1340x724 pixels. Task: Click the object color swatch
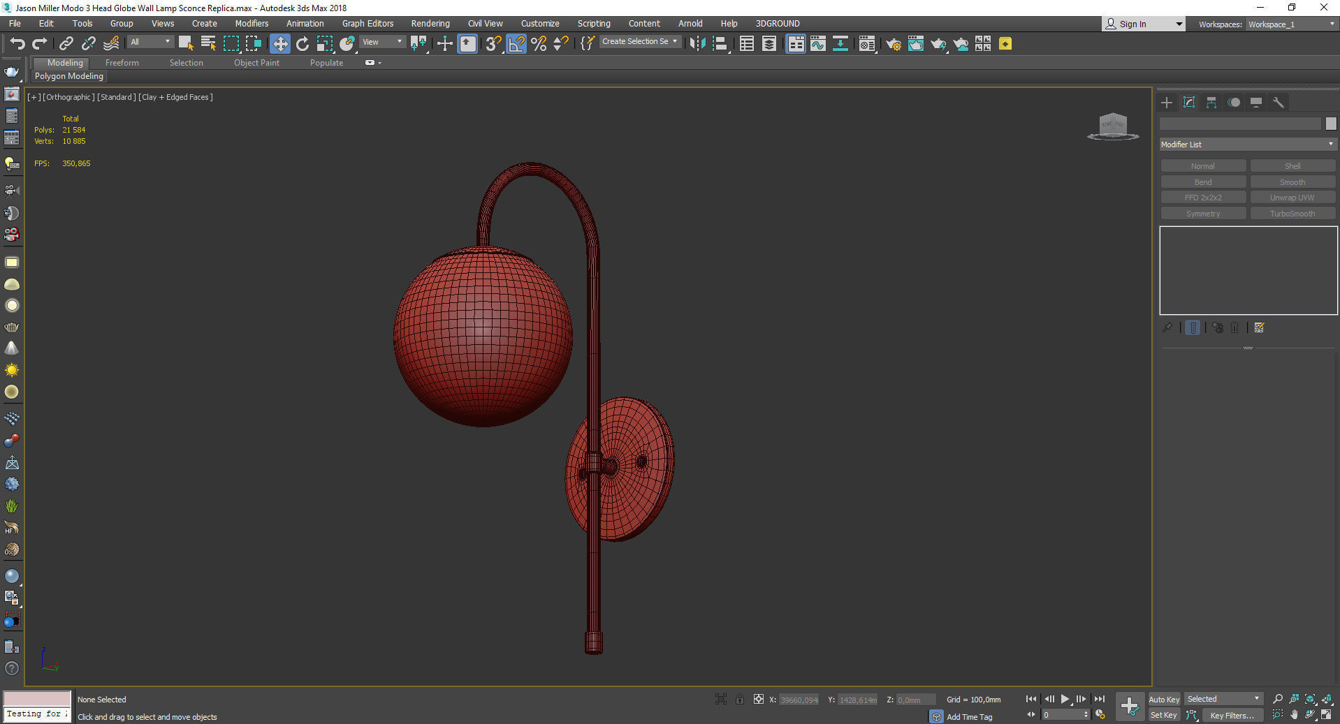tap(1331, 124)
